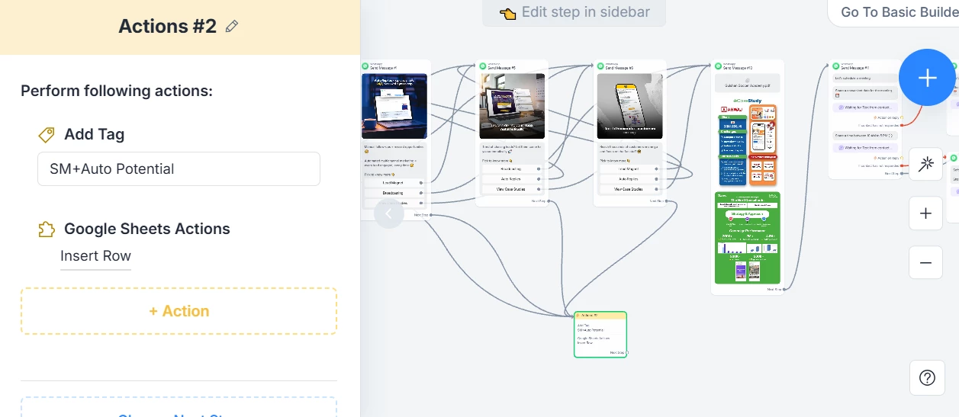This screenshot has width=959, height=417.
Task: Click the pencil icon beside Actions #2
Action: click(232, 27)
